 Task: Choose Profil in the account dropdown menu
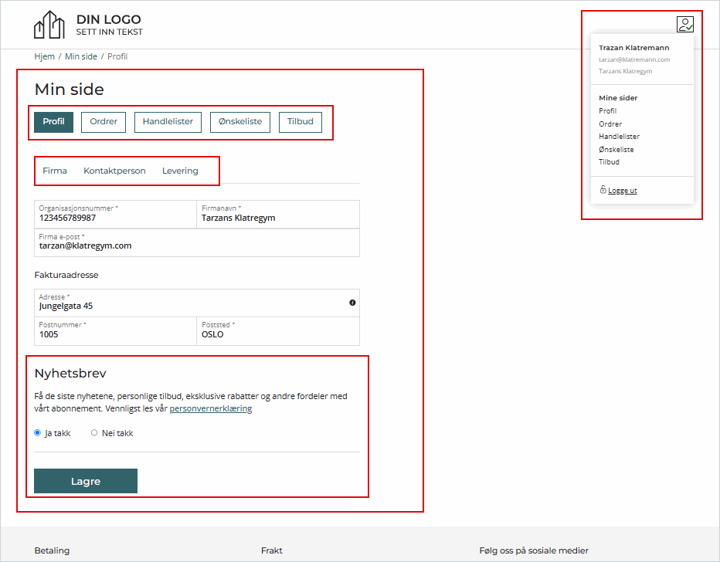[x=607, y=111]
